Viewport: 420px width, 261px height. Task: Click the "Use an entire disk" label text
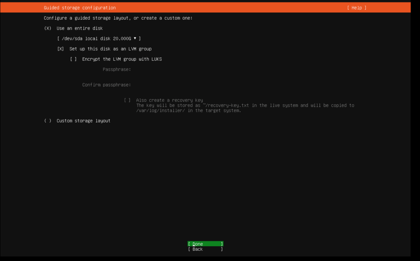[x=80, y=28]
